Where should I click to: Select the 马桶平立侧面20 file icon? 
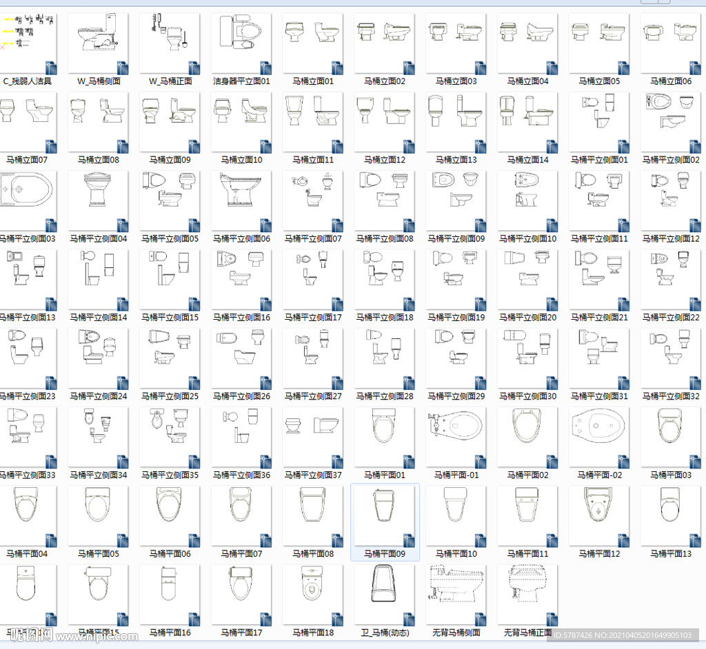pyautogui.click(x=528, y=280)
